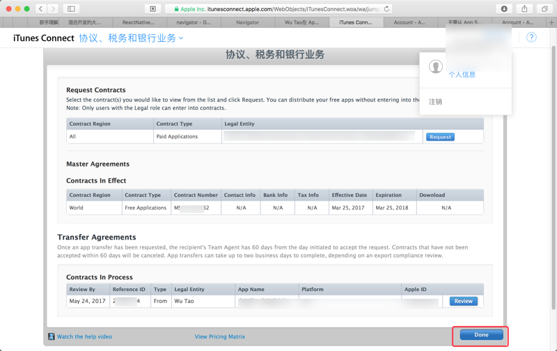Click the help video film icon

[x=52, y=336]
